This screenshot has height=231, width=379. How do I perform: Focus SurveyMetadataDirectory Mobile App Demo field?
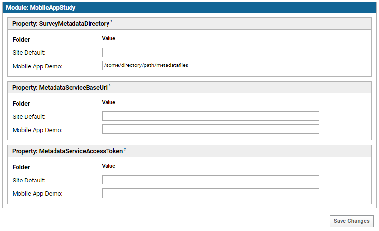pyautogui.click(x=211, y=66)
